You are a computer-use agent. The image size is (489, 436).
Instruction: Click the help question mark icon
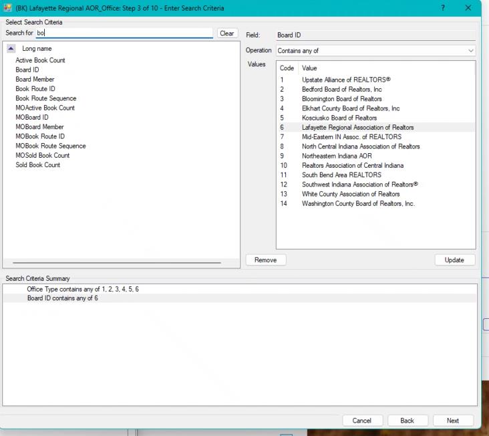[444, 7]
